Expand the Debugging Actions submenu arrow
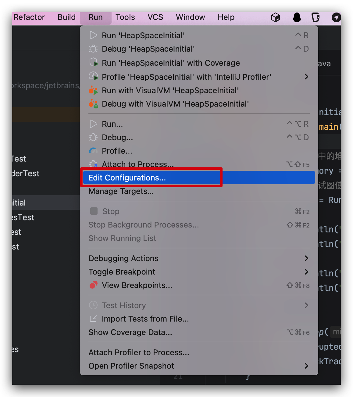Image resolution: width=353 pixels, height=397 pixels. pyautogui.click(x=306, y=258)
